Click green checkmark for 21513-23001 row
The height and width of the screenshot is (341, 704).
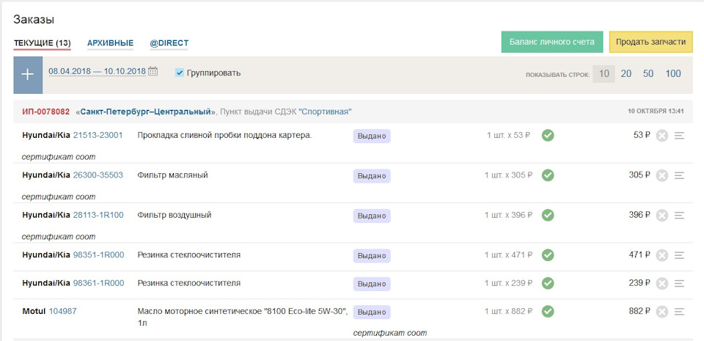pyautogui.click(x=548, y=135)
